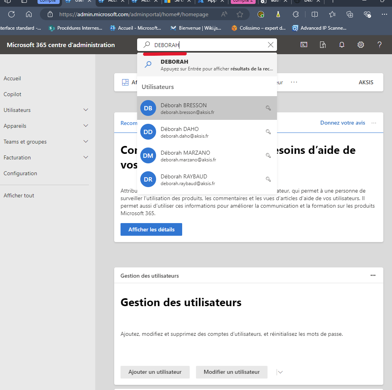Expand the Facturation navigation section

(x=86, y=157)
